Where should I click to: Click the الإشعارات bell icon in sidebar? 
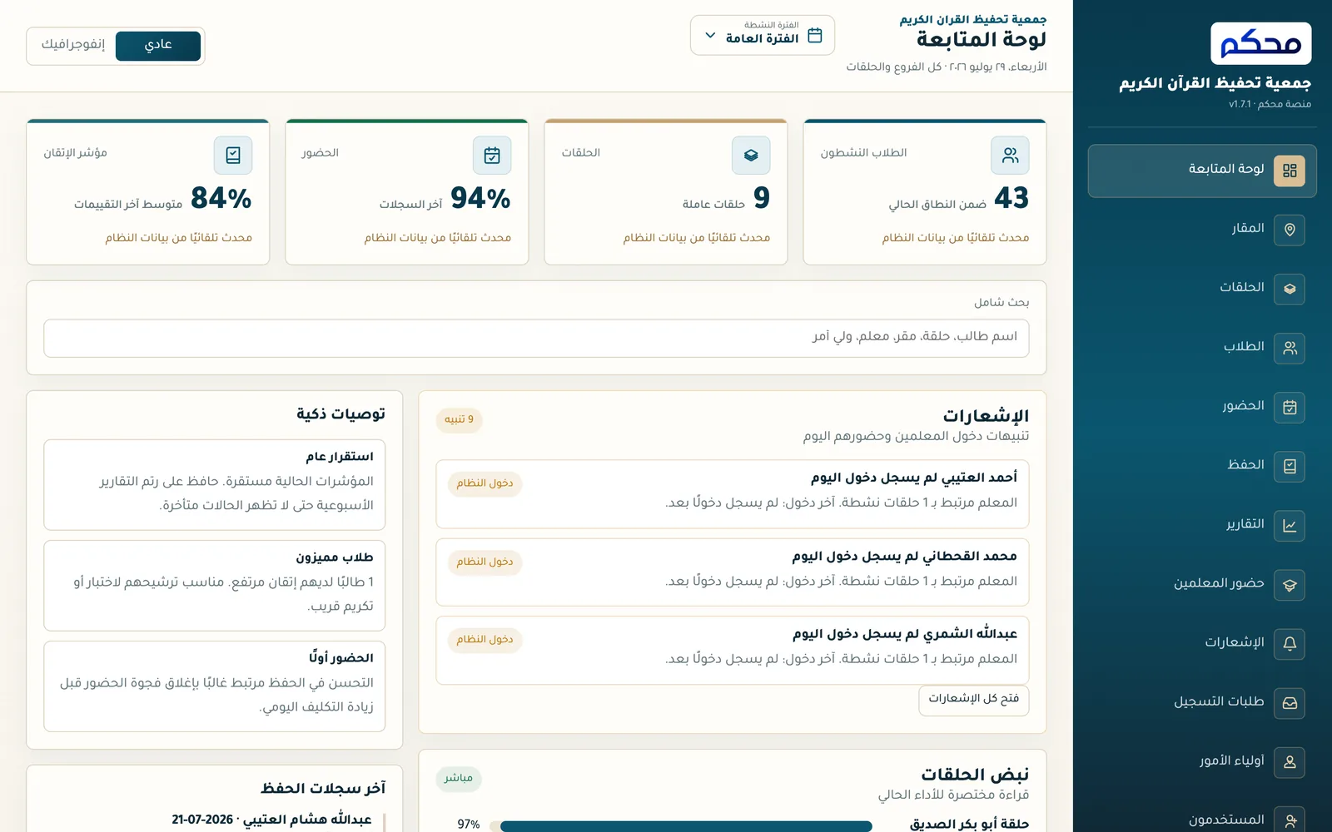[1290, 644]
